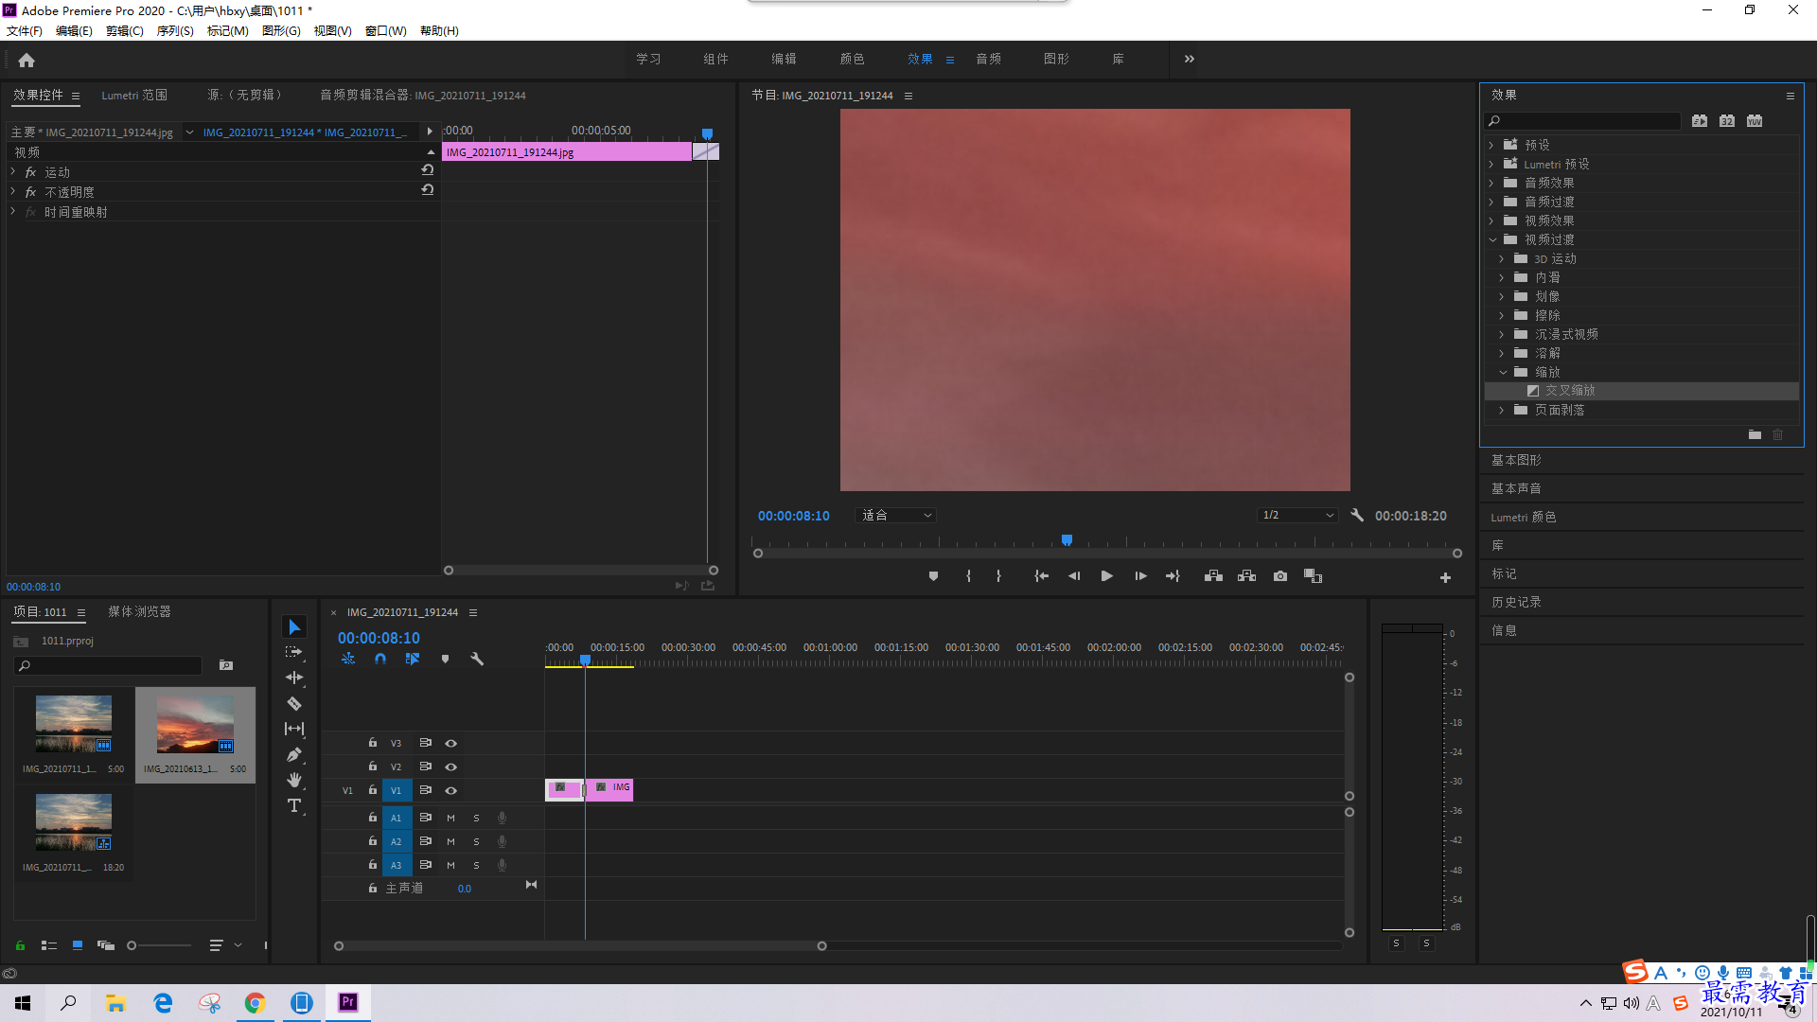Toggle V2 track output eye
The image size is (1817, 1022).
tap(451, 766)
